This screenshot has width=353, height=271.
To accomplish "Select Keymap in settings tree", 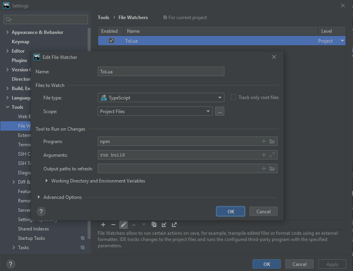I will tap(20, 42).
